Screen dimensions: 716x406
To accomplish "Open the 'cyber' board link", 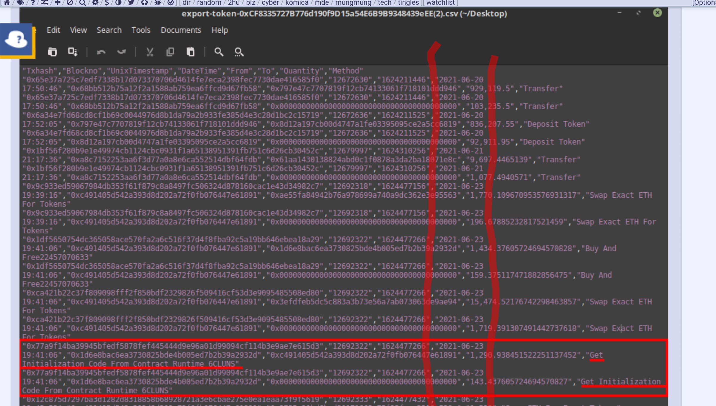I will (270, 3).
